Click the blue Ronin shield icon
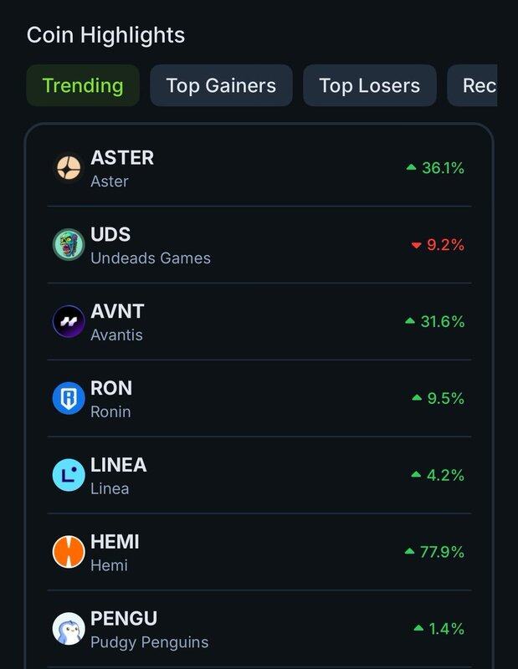 pyautogui.click(x=69, y=398)
